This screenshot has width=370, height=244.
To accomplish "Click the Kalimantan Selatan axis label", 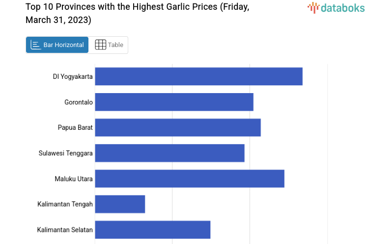I will (65, 229).
